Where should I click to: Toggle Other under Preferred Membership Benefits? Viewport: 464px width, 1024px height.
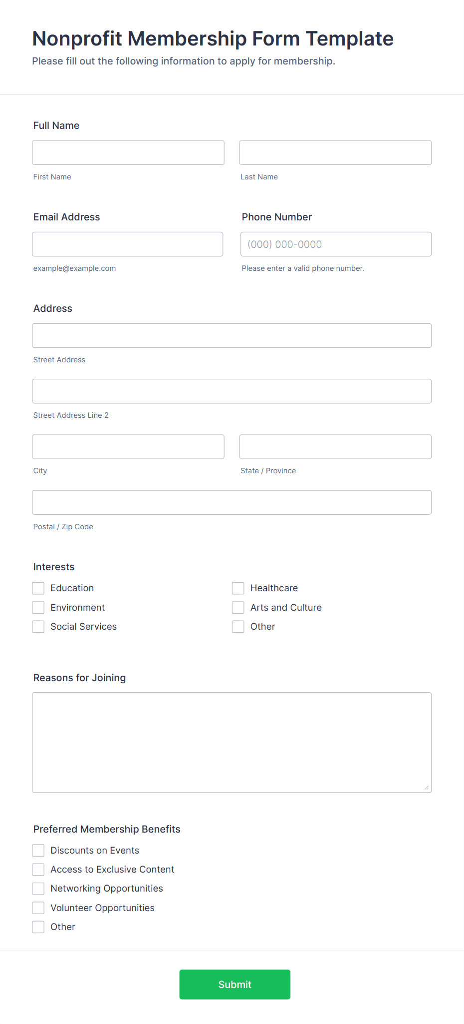tap(38, 927)
